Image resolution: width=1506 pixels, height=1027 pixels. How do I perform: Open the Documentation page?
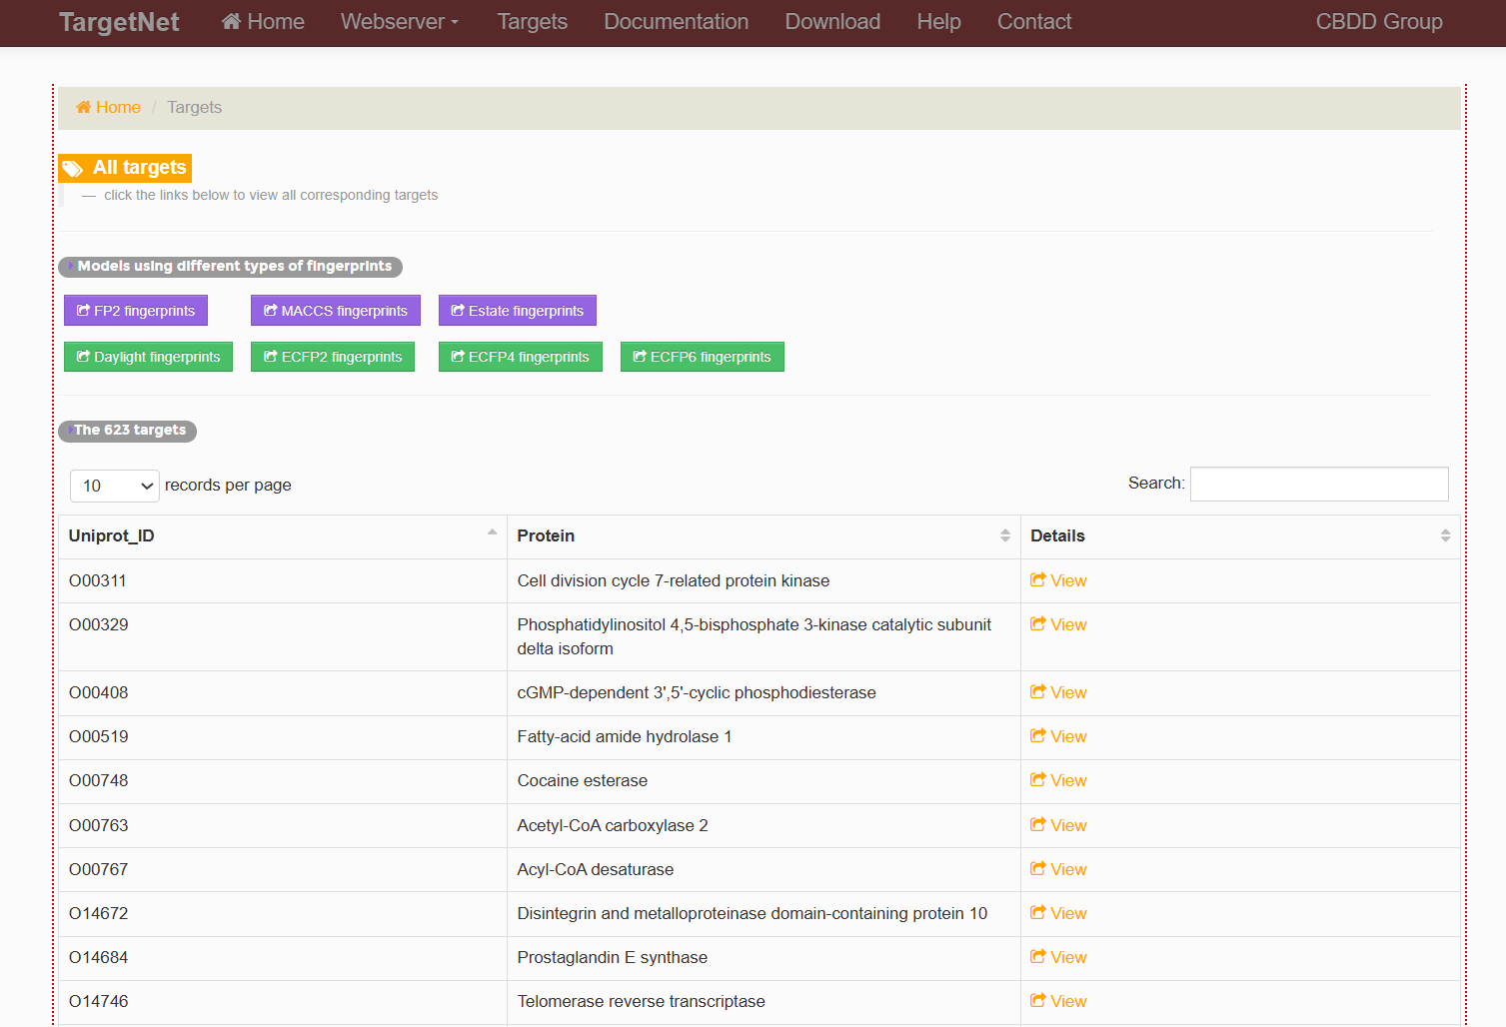coord(677,22)
